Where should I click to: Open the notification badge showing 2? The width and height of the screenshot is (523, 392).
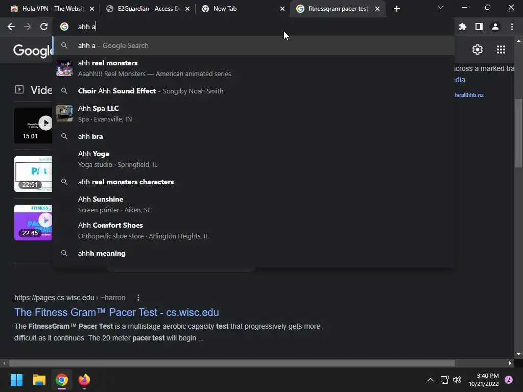509,380
